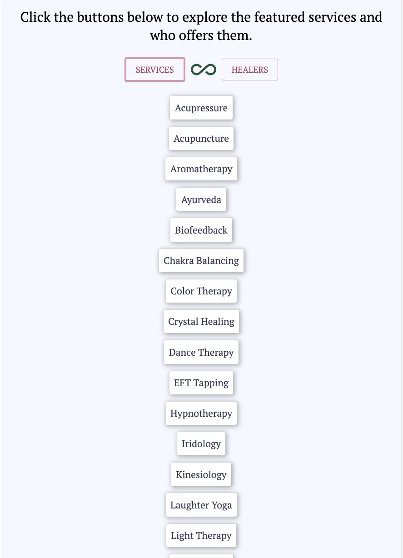Viewport: 403px width, 558px height.
Task: Select the SERVICES button
Action: [154, 70]
